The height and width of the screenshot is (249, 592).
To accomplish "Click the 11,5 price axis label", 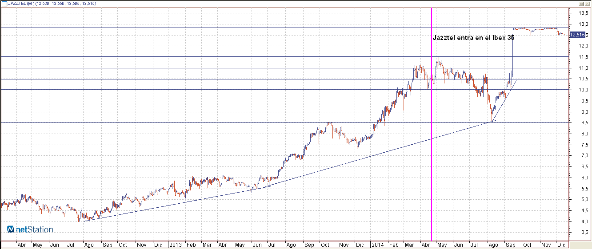I will (584, 57).
